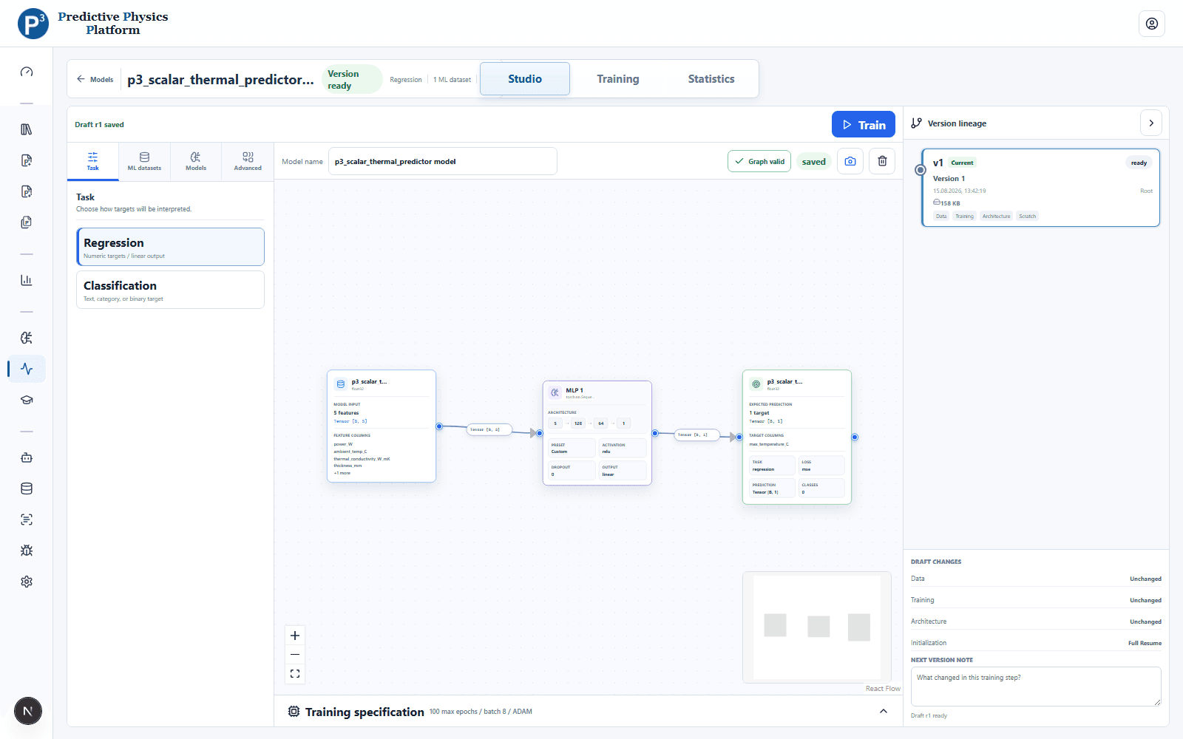The image size is (1183, 739).
Task: Select the Classification task option
Action: pyautogui.click(x=170, y=290)
